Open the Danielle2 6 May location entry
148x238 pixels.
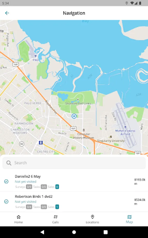(74, 181)
